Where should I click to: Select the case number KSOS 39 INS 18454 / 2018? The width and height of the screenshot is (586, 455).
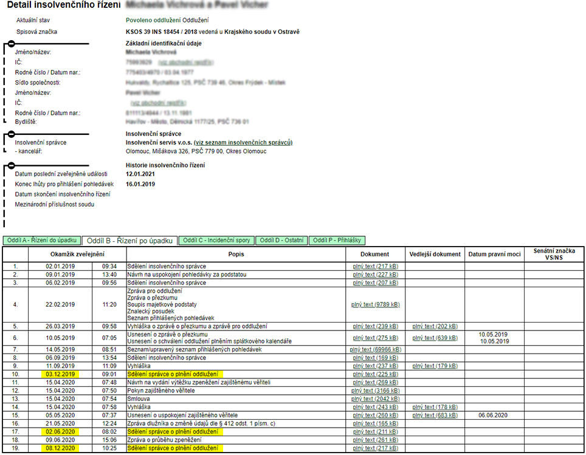pos(162,32)
